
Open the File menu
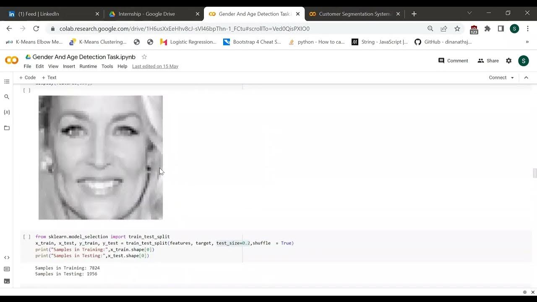[x=27, y=66]
